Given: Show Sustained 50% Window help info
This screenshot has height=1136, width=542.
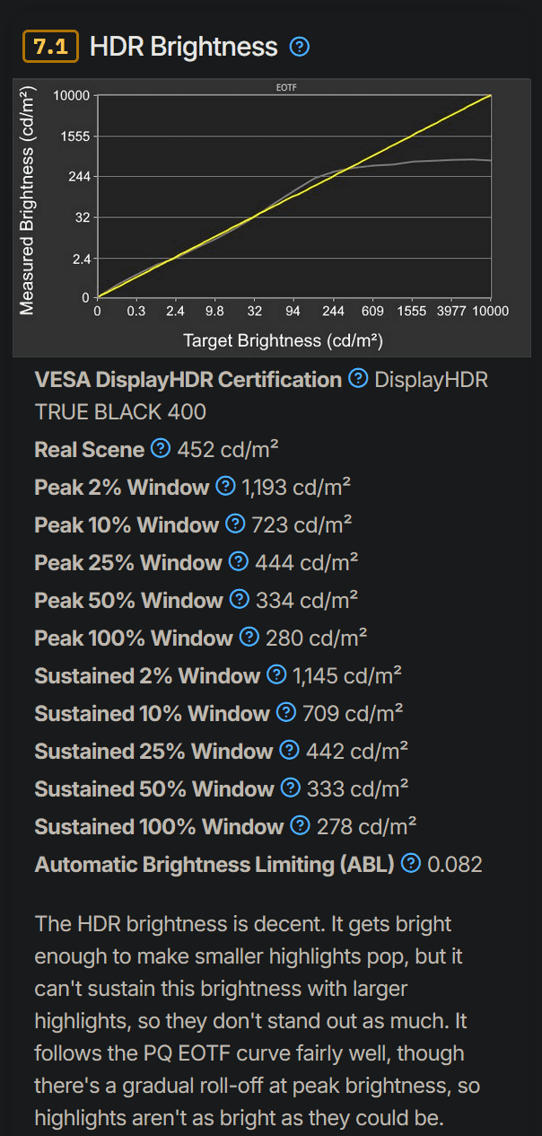Looking at the screenshot, I should (290, 788).
